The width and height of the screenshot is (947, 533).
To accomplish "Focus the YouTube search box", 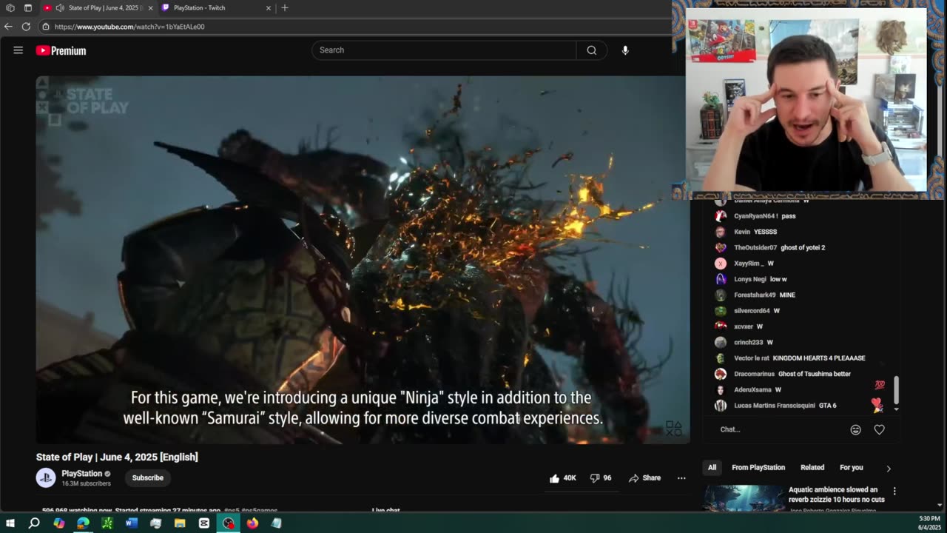I will click(444, 50).
